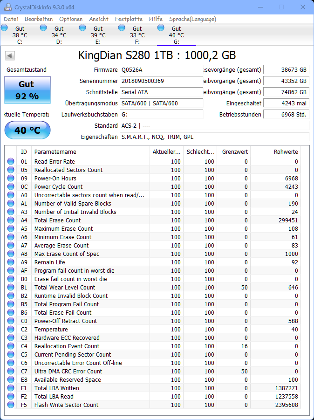Click the Übertragungsmodus field SATA/600
The height and width of the screenshot is (420, 314).
click(x=161, y=103)
